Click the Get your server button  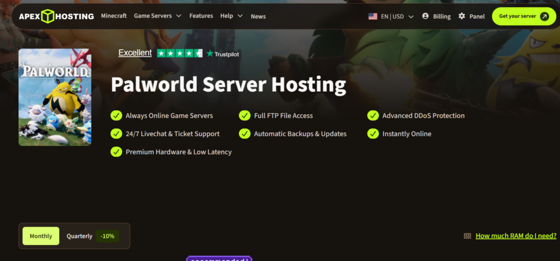[x=524, y=16]
